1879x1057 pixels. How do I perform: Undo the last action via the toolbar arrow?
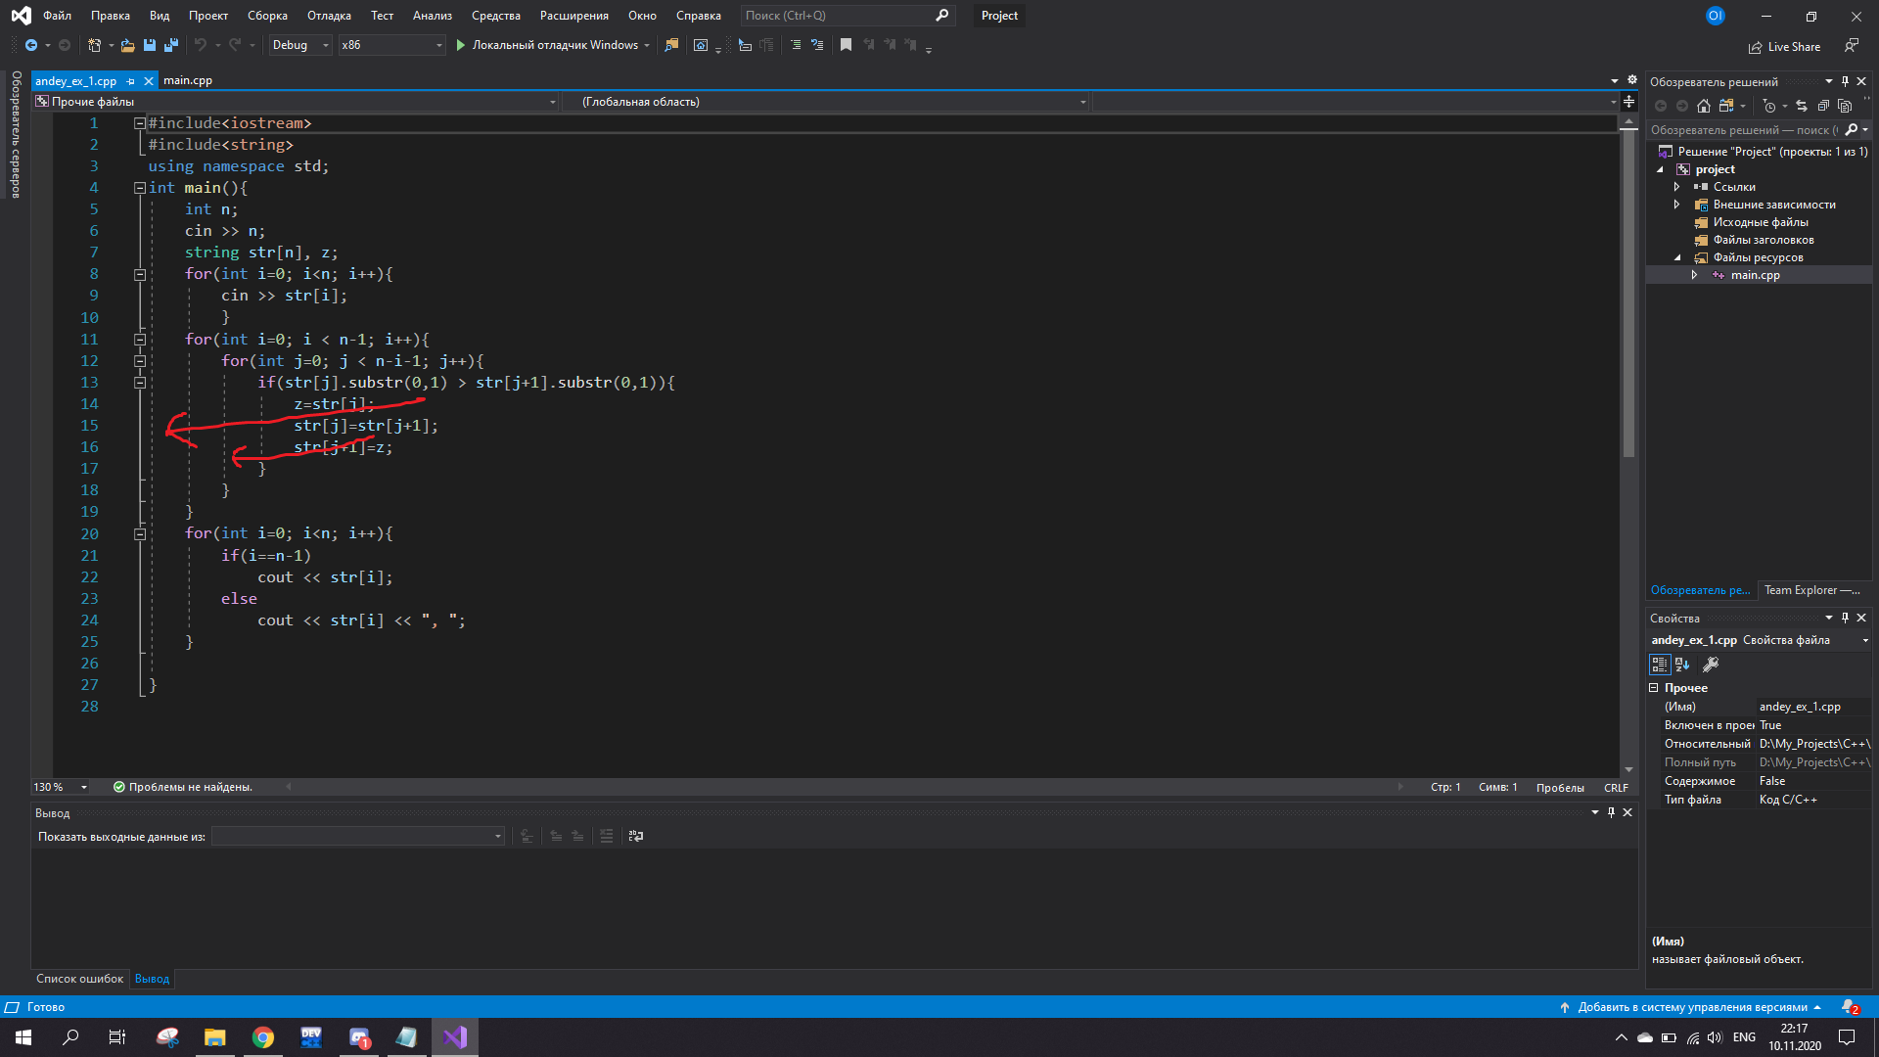pos(201,45)
